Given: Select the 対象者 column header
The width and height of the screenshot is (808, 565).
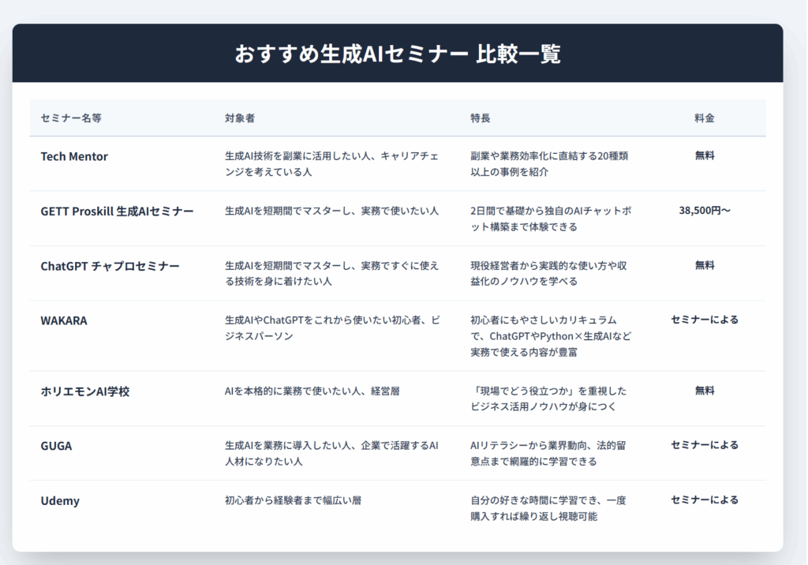Looking at the screenshot, I should pyautogui.click(x=239, y=118).
